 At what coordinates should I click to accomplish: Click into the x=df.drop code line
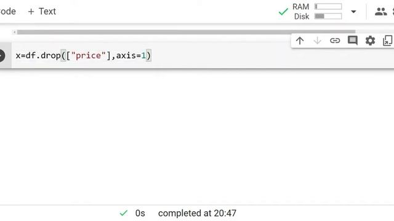pos(83,56)
